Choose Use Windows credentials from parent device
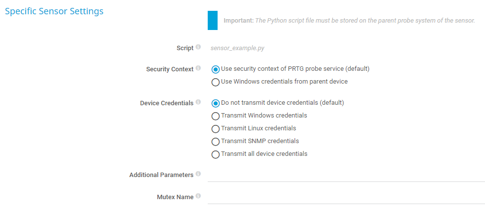The height and width of the screenshot is (209, 485). pyautogui.click(x=215, y=82)
